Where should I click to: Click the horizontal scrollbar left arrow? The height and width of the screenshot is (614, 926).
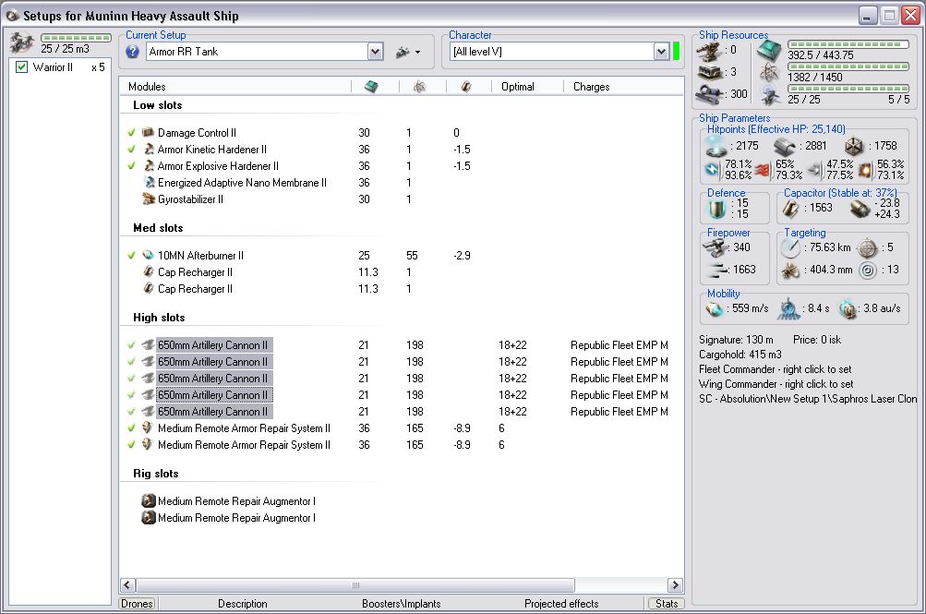point(127,585)
